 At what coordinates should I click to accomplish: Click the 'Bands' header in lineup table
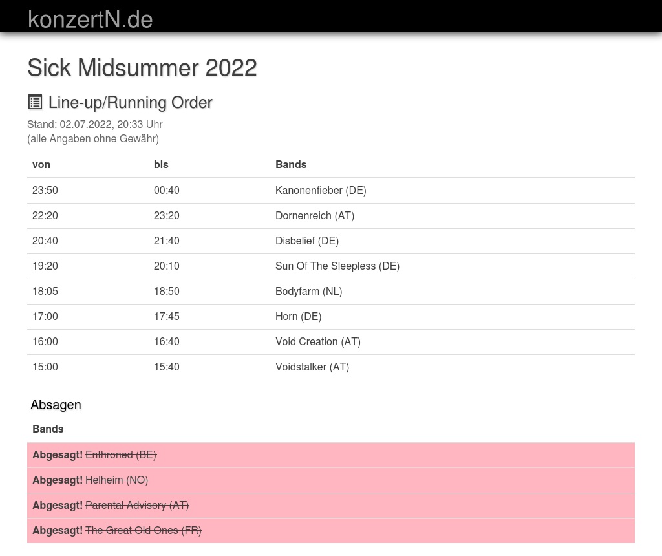(291, 164)
